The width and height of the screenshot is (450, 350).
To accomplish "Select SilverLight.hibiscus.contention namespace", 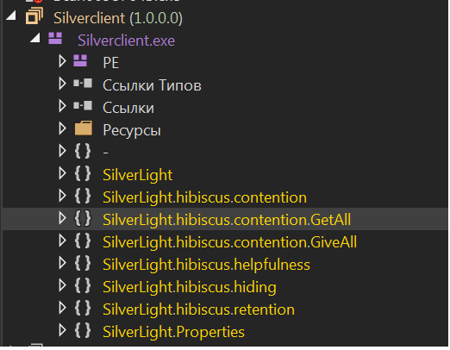I will point(204,197).
